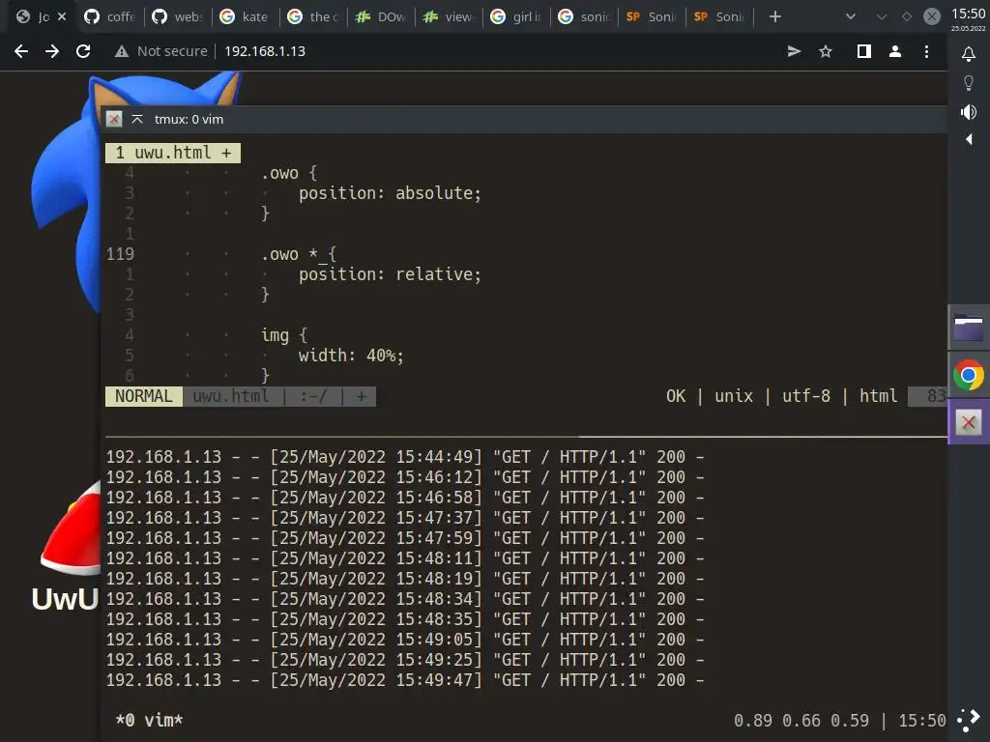Click the minimize chevron in title bar
The image size is (990, 742).
(x=882, y=16)
